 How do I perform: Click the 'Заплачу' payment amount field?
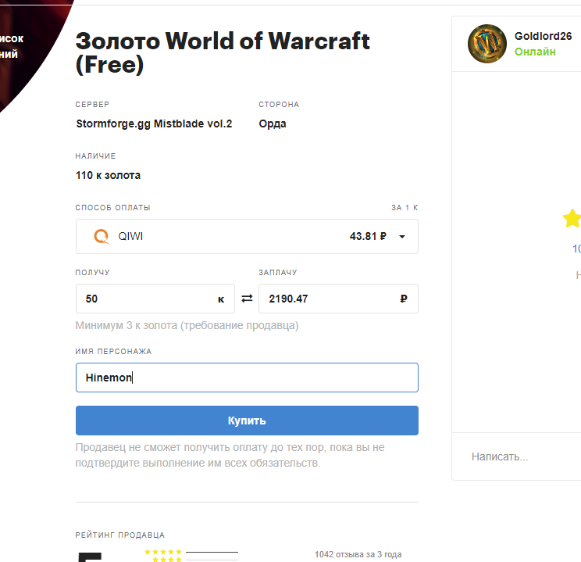(x=328, y=299)
